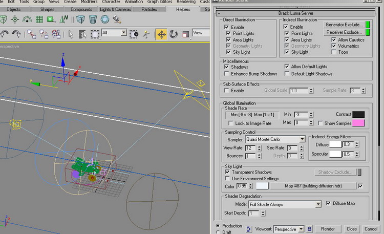Screen dimensions: 384x234
Task: Open the Sampler Quasi Monte Carlo dropdown
Action: (x=302, y=139)
